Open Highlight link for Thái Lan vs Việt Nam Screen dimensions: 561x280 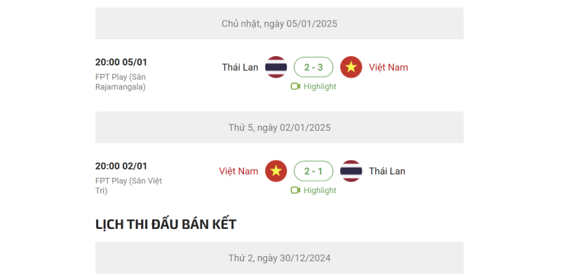tap(313, 86)
